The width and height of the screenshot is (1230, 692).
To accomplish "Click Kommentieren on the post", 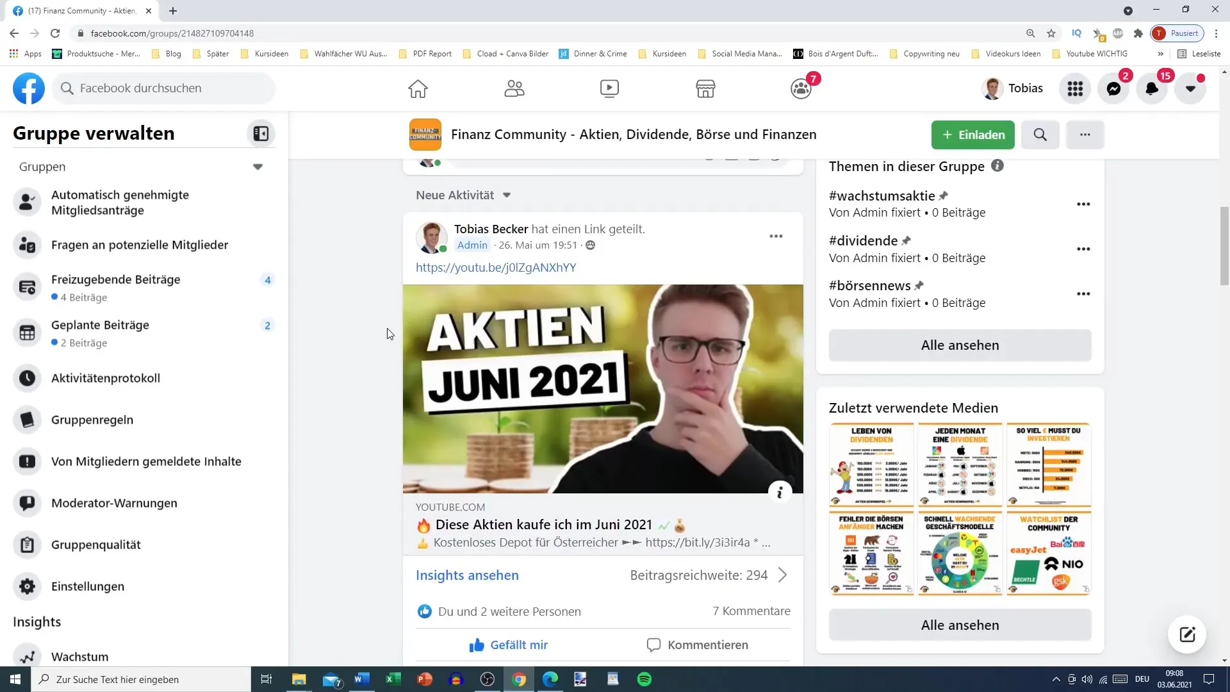I will pos(698,645).
